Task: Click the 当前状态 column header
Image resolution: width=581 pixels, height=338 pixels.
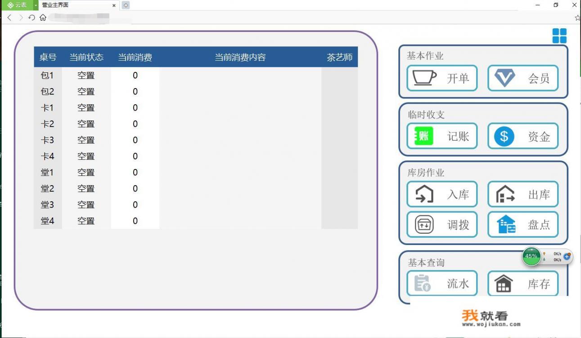Action: (x=86, y=57)
